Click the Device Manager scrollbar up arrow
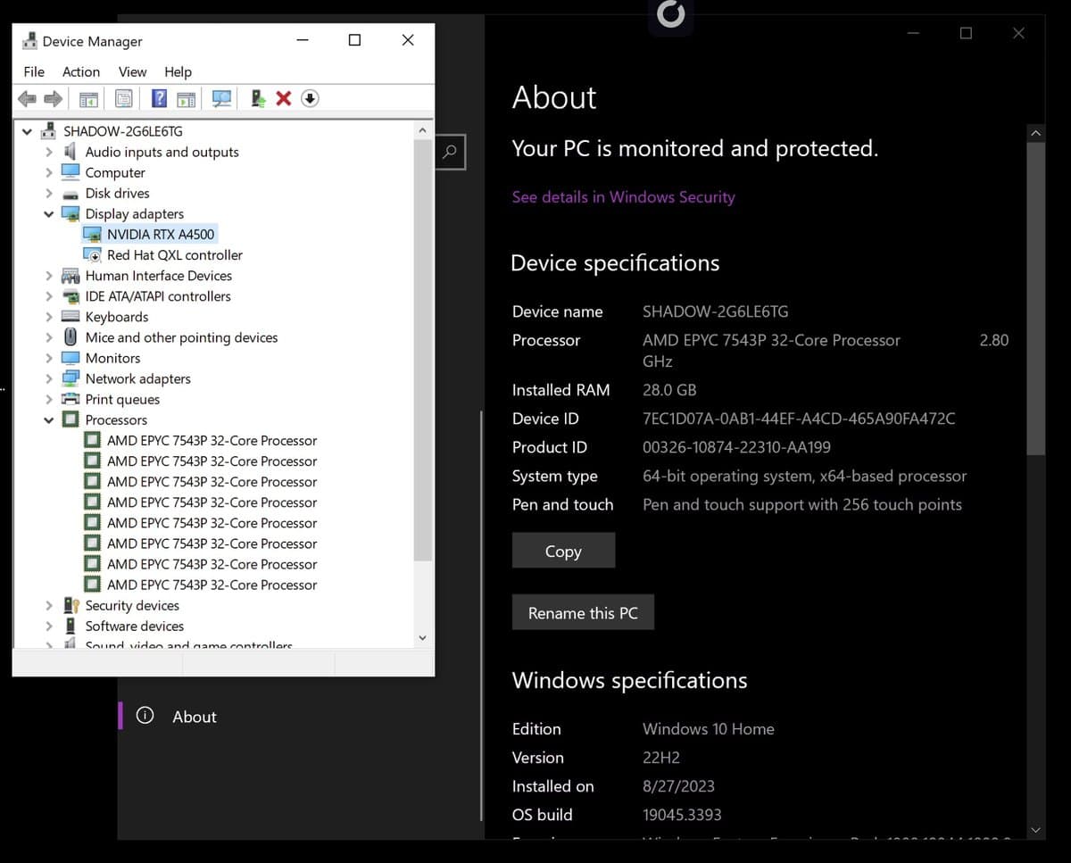1071x863 pixels. [x=423, y=130]
